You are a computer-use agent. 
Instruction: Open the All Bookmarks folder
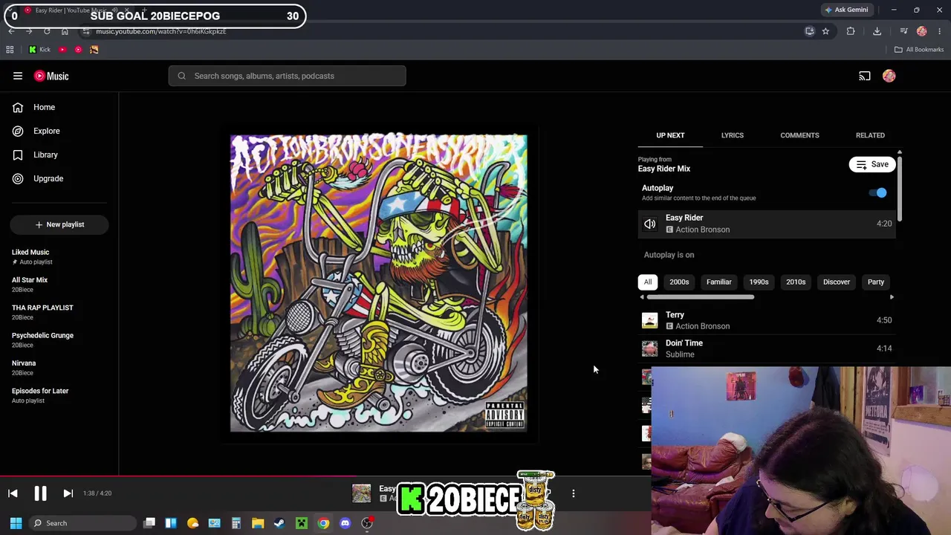tap(919, 50)
